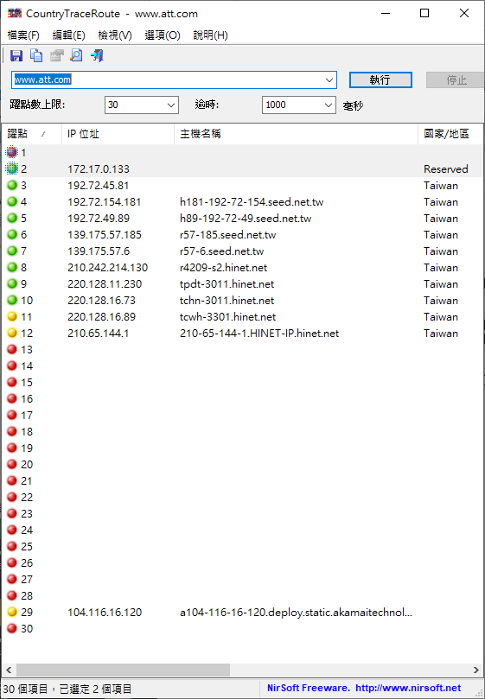Click the yellow icon for hop 29
The height and width of the screenshot is (699, 485).
tap(12, 612)
